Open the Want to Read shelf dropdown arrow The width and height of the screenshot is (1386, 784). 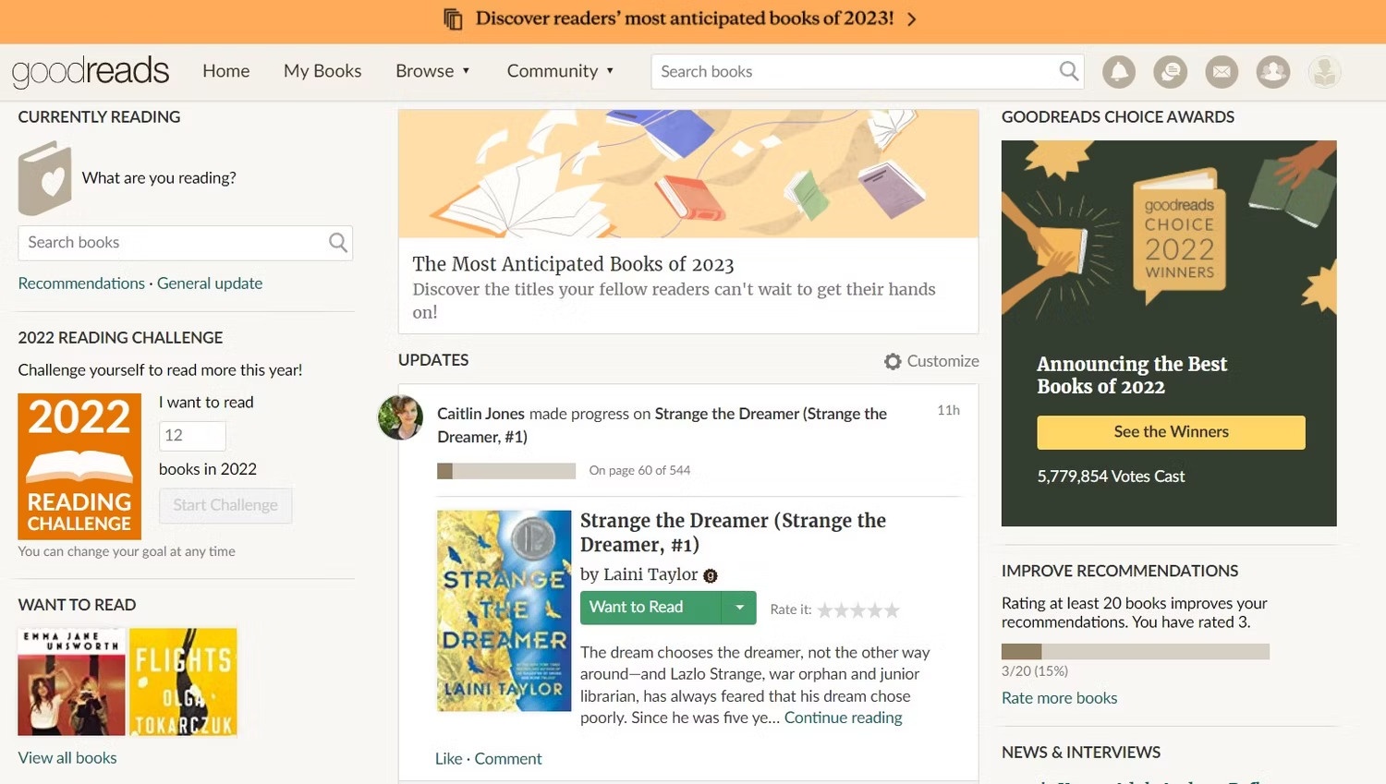[739, 608]
